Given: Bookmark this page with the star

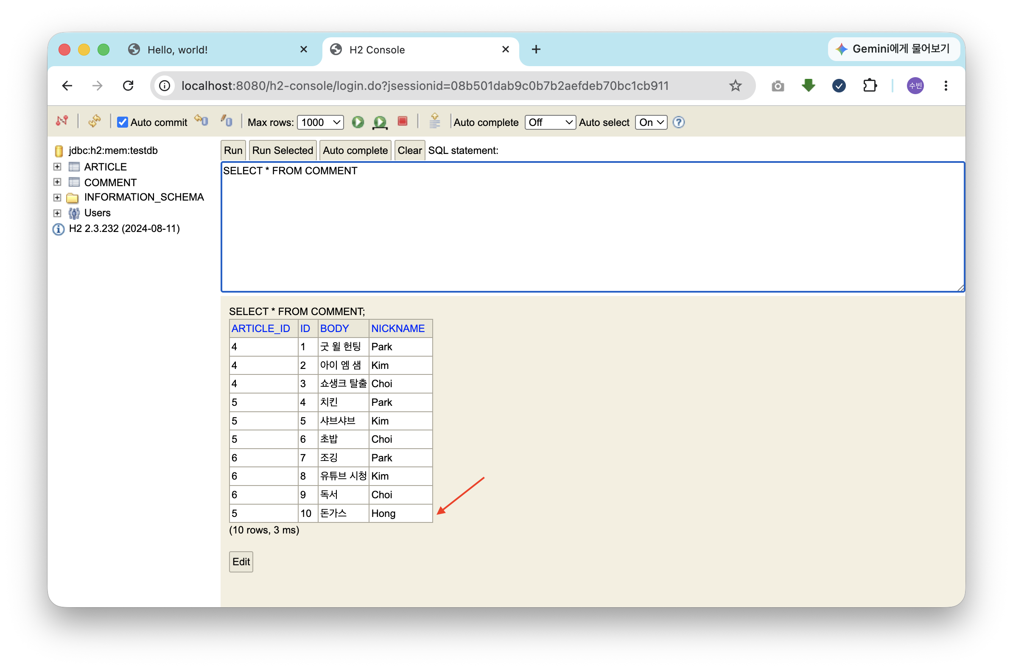Looking at the screenshot, I should click(735, 86).
